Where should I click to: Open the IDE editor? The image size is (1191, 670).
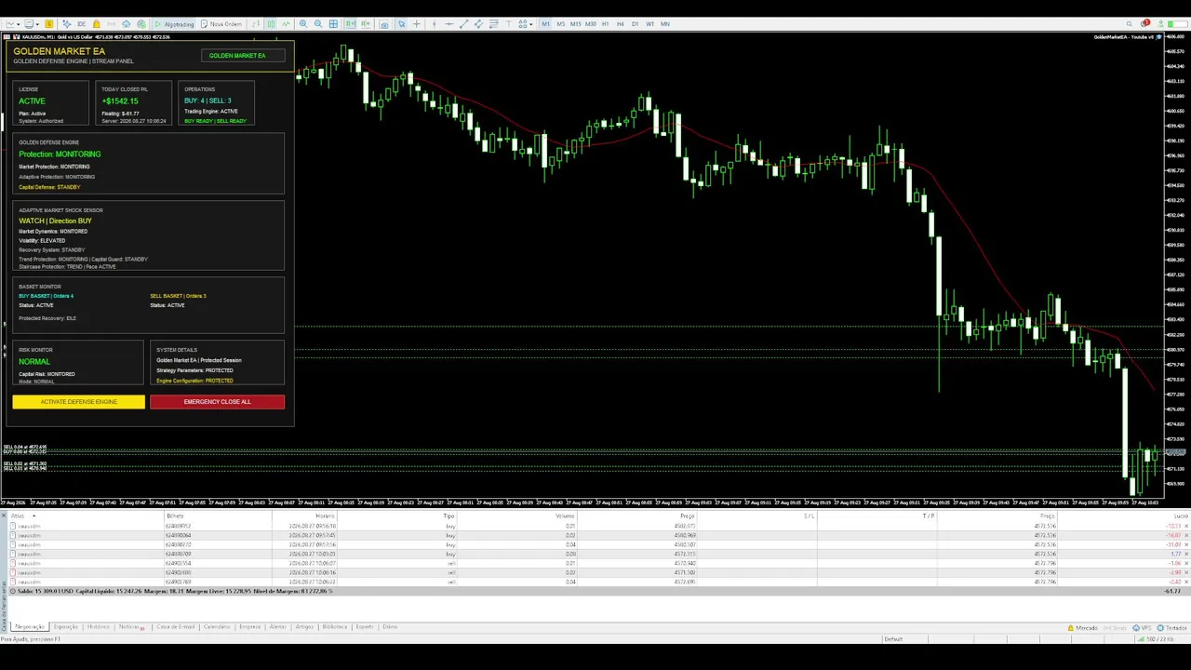point(81,24)
